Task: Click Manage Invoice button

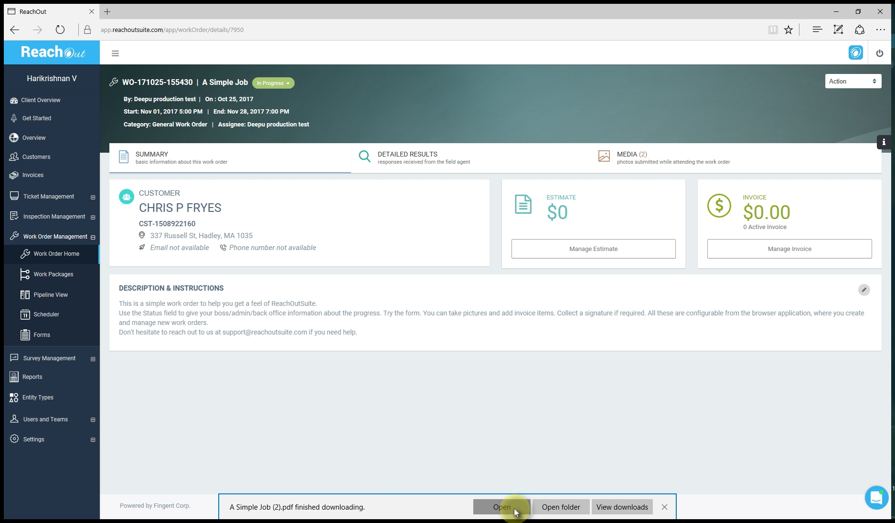Action: [x=789, y=249]
